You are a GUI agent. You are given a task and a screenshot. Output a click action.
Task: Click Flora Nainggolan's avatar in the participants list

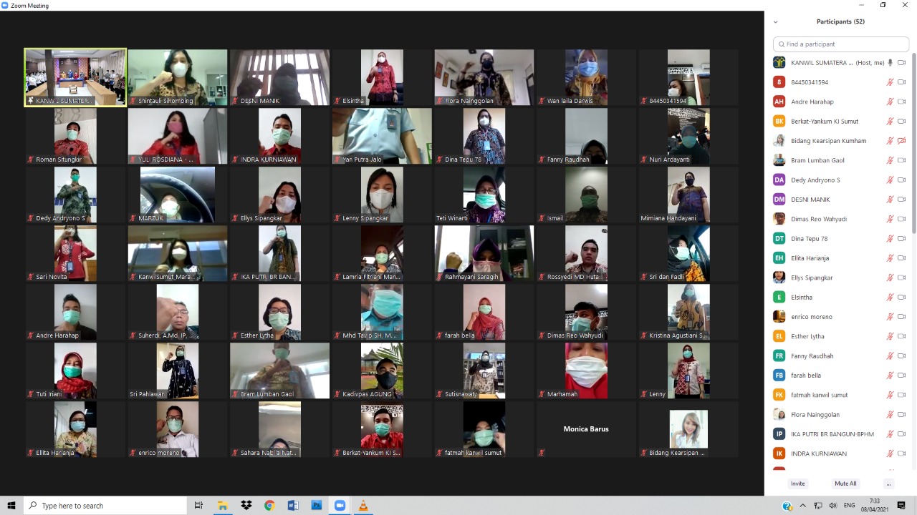pyautogui.click(x=779, y=414)
